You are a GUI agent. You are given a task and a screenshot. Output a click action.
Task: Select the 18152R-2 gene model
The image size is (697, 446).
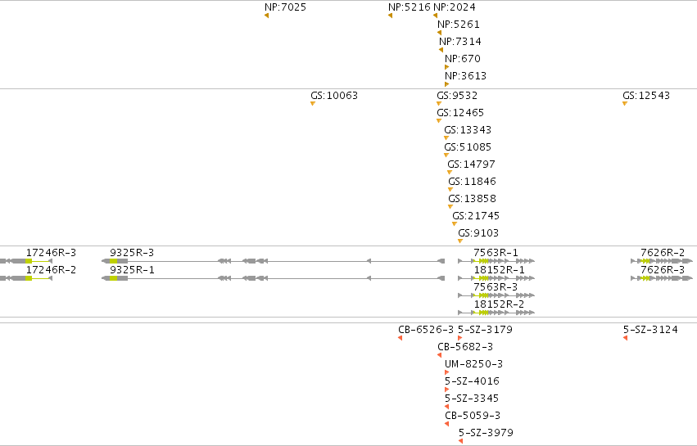point(496,313)
